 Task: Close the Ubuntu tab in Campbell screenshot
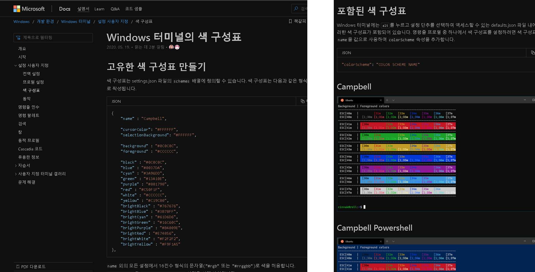381,100
